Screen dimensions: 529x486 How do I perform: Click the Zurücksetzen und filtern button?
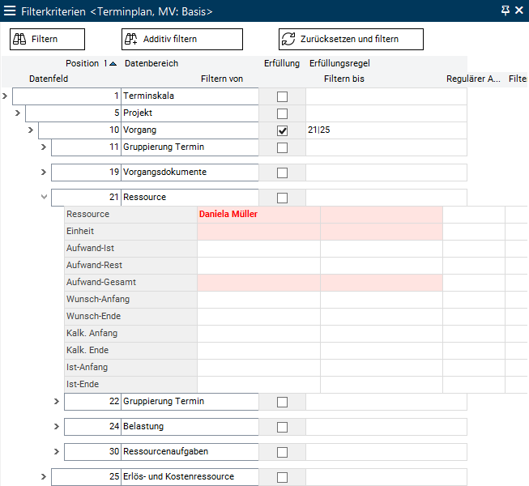(351, 39)
